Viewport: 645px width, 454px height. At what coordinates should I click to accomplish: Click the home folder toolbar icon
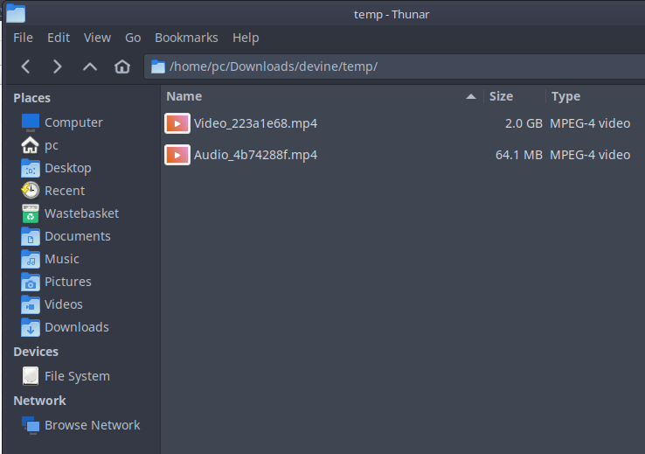pyautogui.click(x=122, y=66)
